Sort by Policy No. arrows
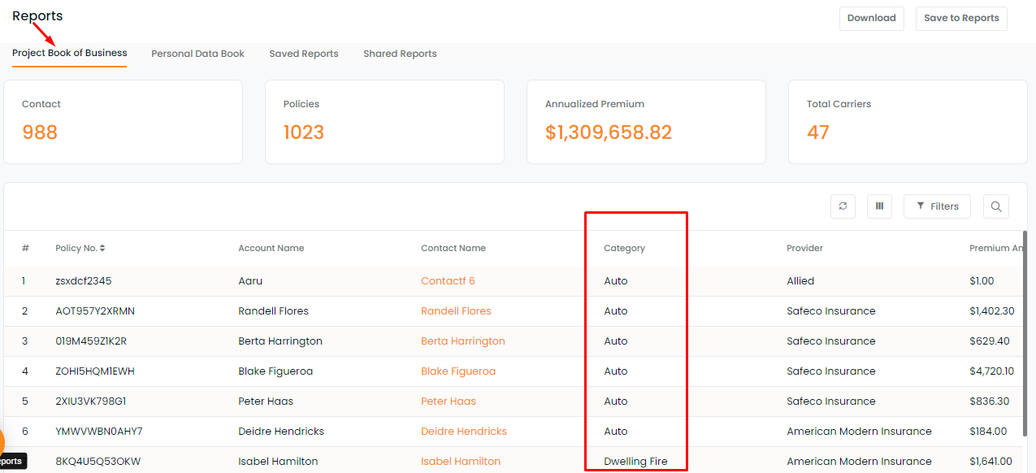This screenshot has height=473, width=1036. (x=102, y=248)
